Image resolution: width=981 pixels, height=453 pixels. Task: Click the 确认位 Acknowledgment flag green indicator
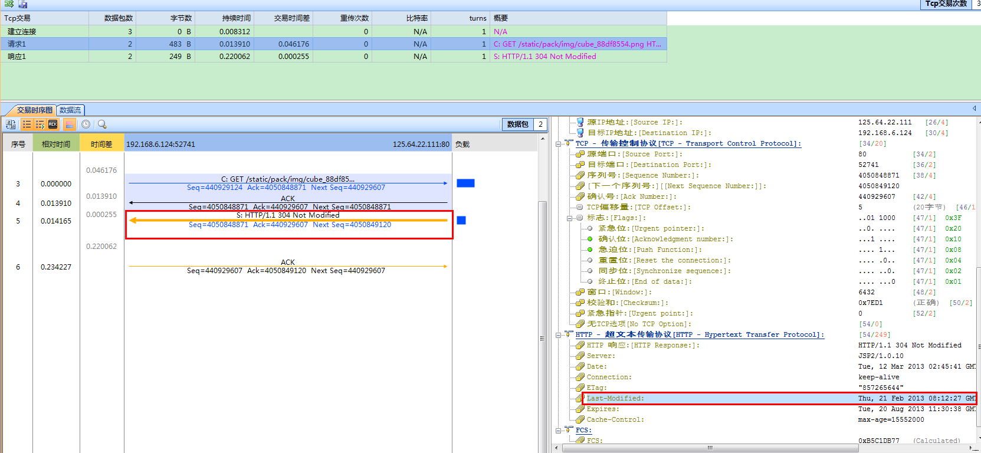coord(590,239)
